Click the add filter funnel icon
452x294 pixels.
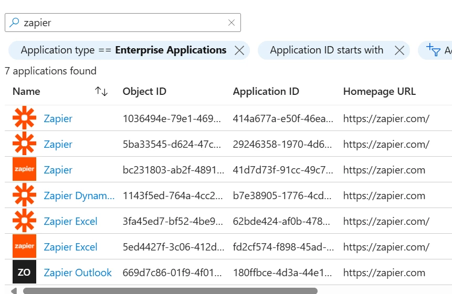tap(433, 50)
